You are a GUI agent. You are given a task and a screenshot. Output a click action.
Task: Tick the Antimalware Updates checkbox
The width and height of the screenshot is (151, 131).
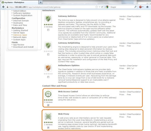pos(48,77)
